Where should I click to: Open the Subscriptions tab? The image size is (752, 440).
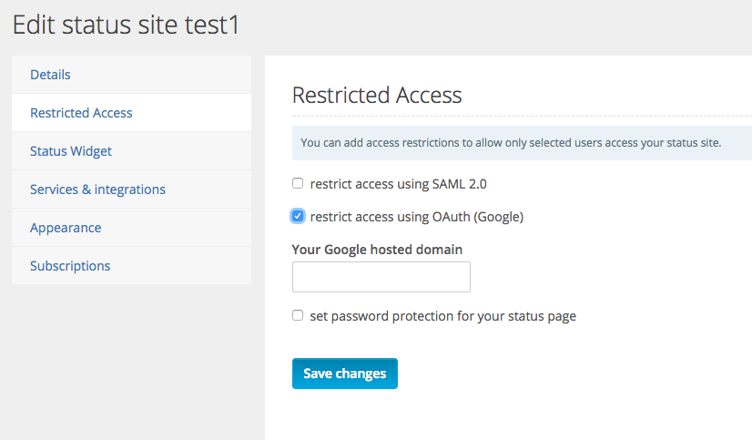(131, 265)
